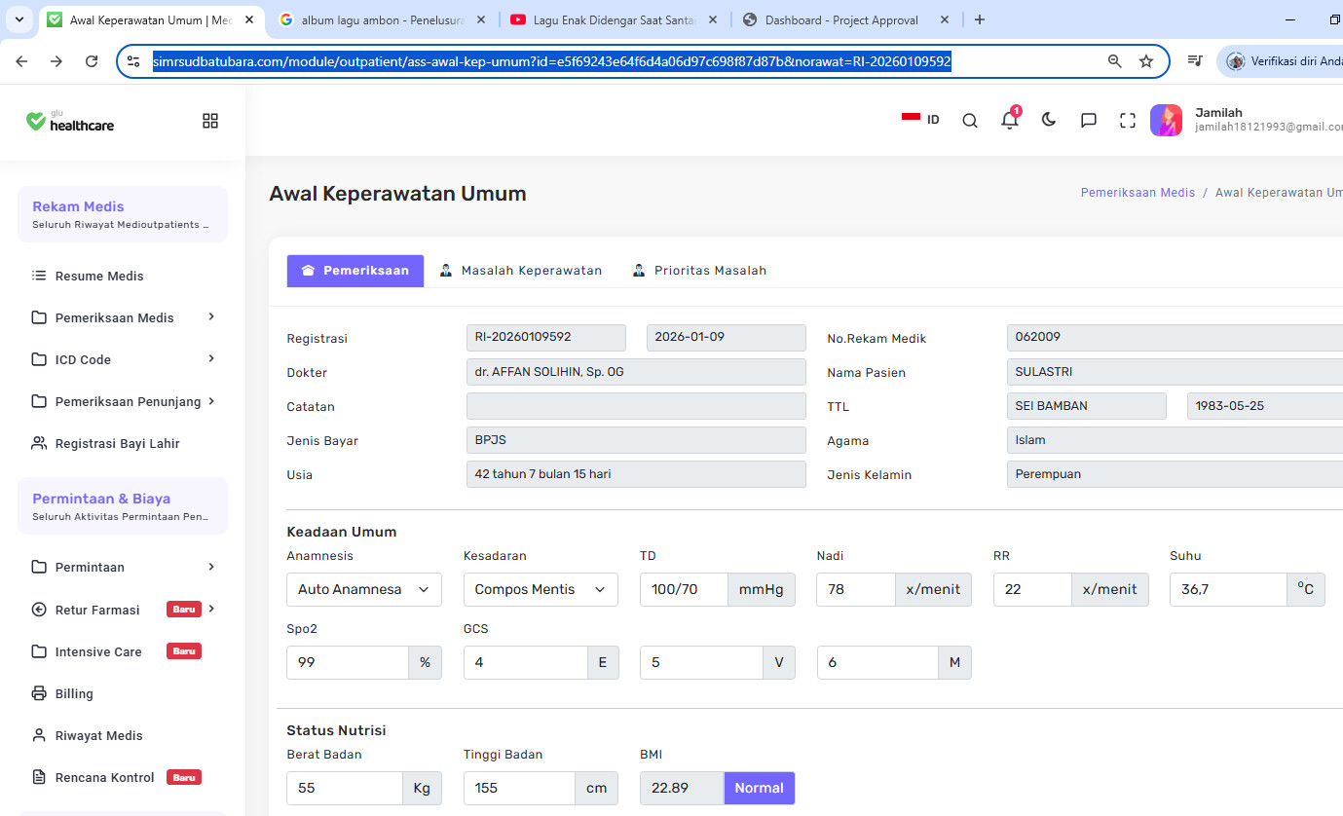
Task: Switch to Masalah Keperawatan tab
Action: tap(521, 271)
